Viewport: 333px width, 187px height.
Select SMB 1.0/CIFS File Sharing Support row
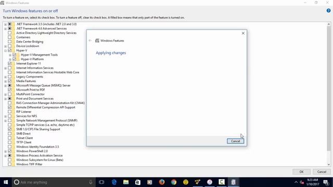point(38,129)
